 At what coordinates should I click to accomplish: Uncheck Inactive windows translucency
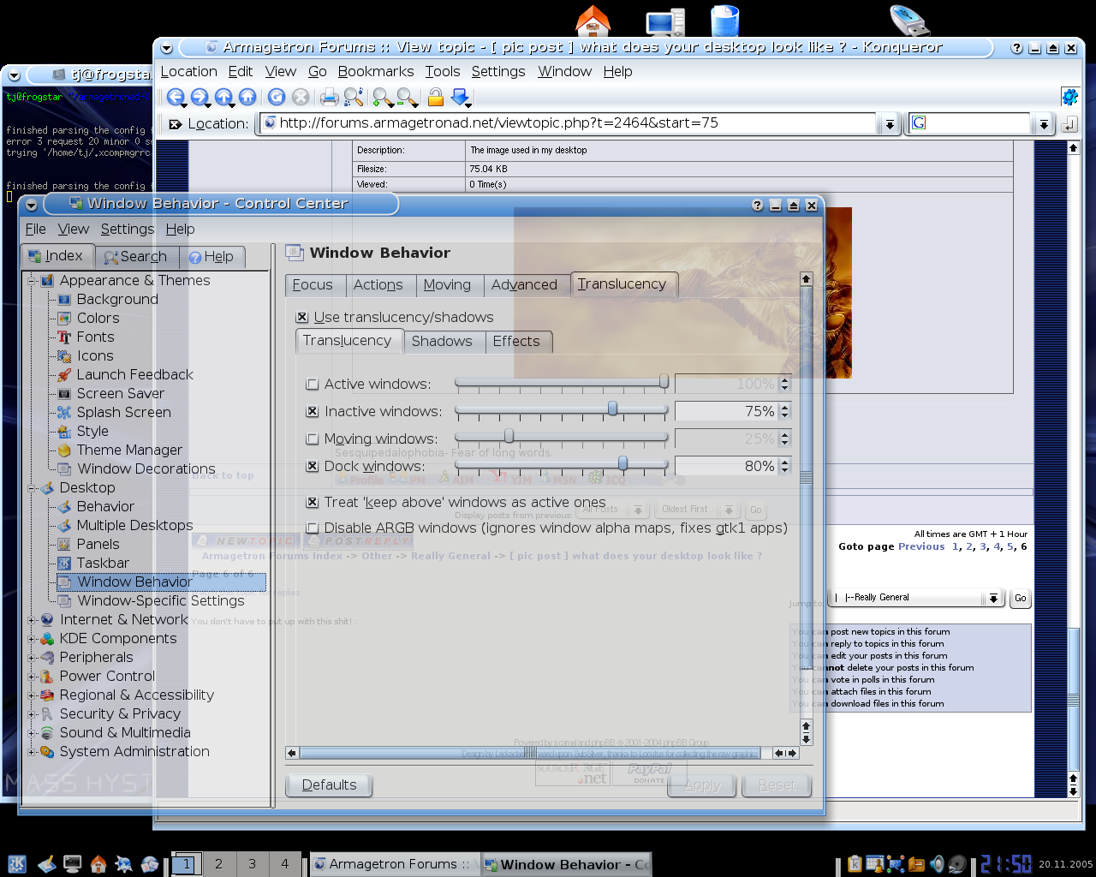click(313, 412)
